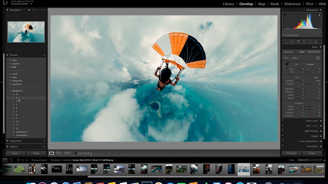Collapse the SKPRESETS 1 group
This screenshot has width=328, height=184.
coord(11,91)
